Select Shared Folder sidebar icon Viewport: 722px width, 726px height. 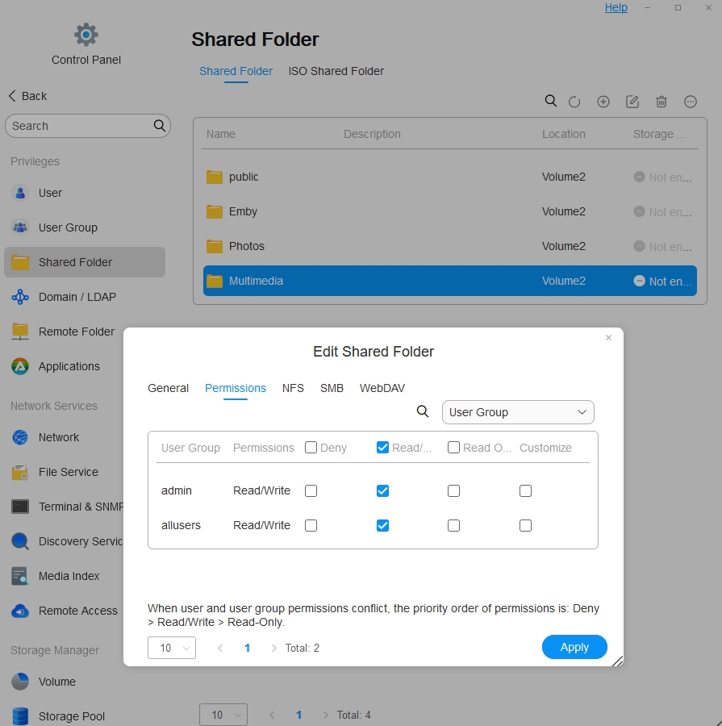pos(20,262)
